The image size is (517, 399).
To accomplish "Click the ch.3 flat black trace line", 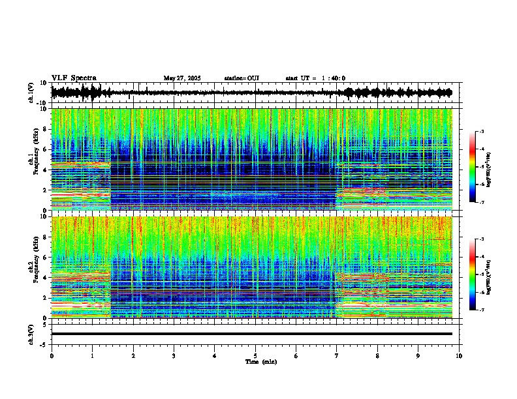I will coord(251,334).
